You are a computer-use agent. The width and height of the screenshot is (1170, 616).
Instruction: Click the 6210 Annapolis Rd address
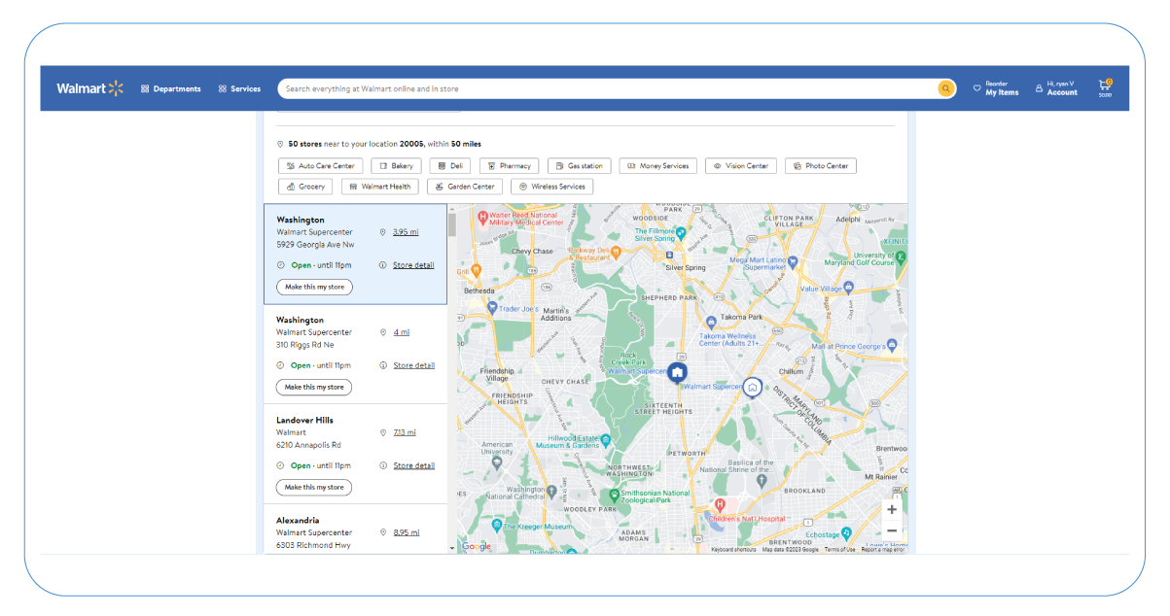click(x=308, y=445)
